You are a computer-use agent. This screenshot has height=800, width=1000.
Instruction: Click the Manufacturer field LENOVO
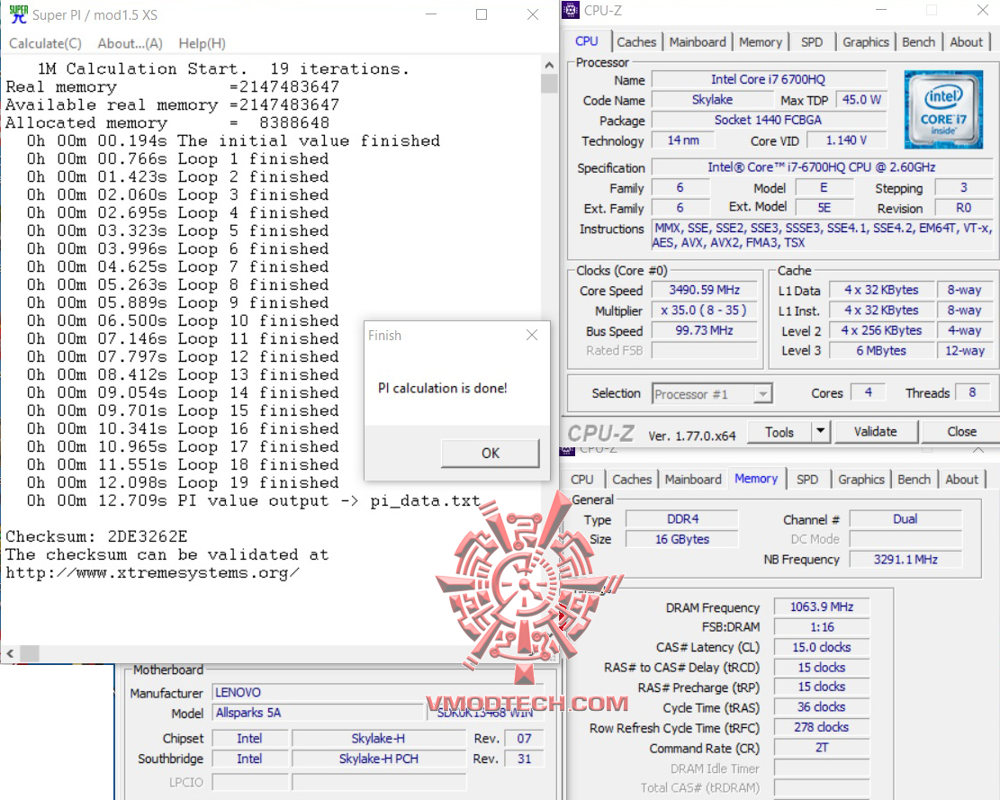tap(379, 692)
